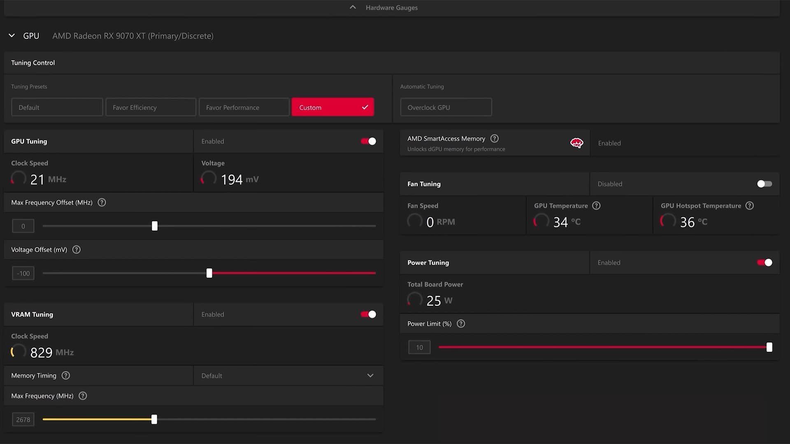Click the Fan Speed gauge
The height and width of the screenshot is (444, 790).
tap(415, 221)
